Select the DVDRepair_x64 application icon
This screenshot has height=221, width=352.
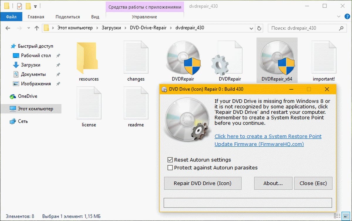pos(277,58)
